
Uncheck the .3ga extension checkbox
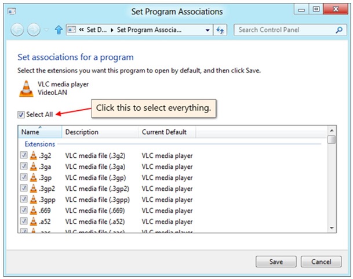(24, 166)
